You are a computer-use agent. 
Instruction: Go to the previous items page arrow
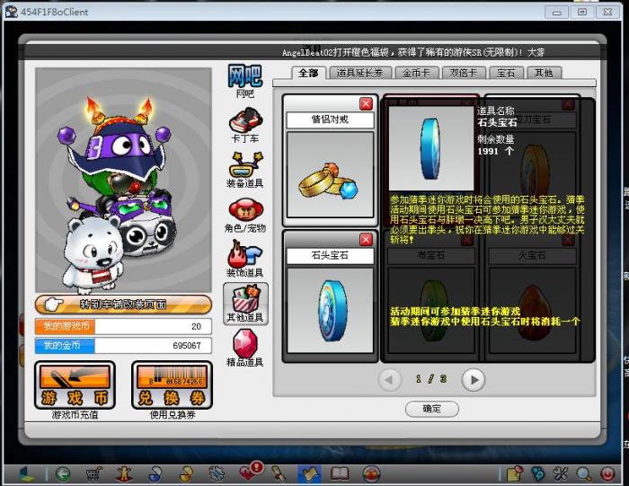(389, 379)
